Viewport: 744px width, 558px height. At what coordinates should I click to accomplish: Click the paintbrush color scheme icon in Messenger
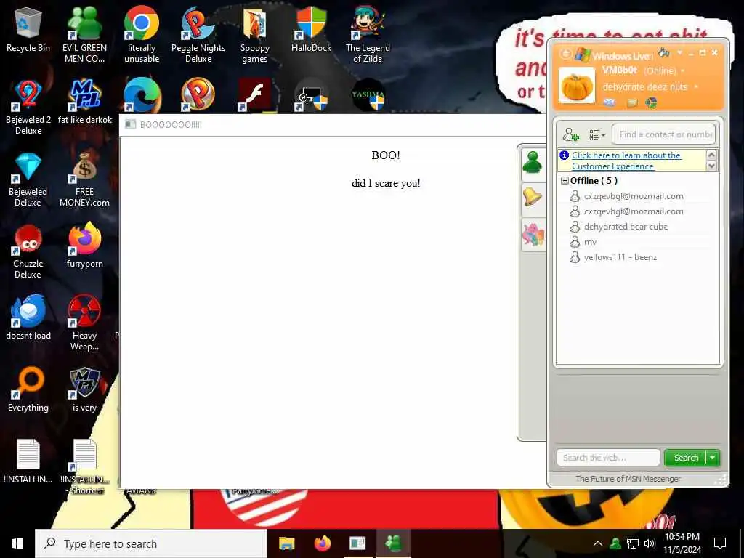coord(663,52)
